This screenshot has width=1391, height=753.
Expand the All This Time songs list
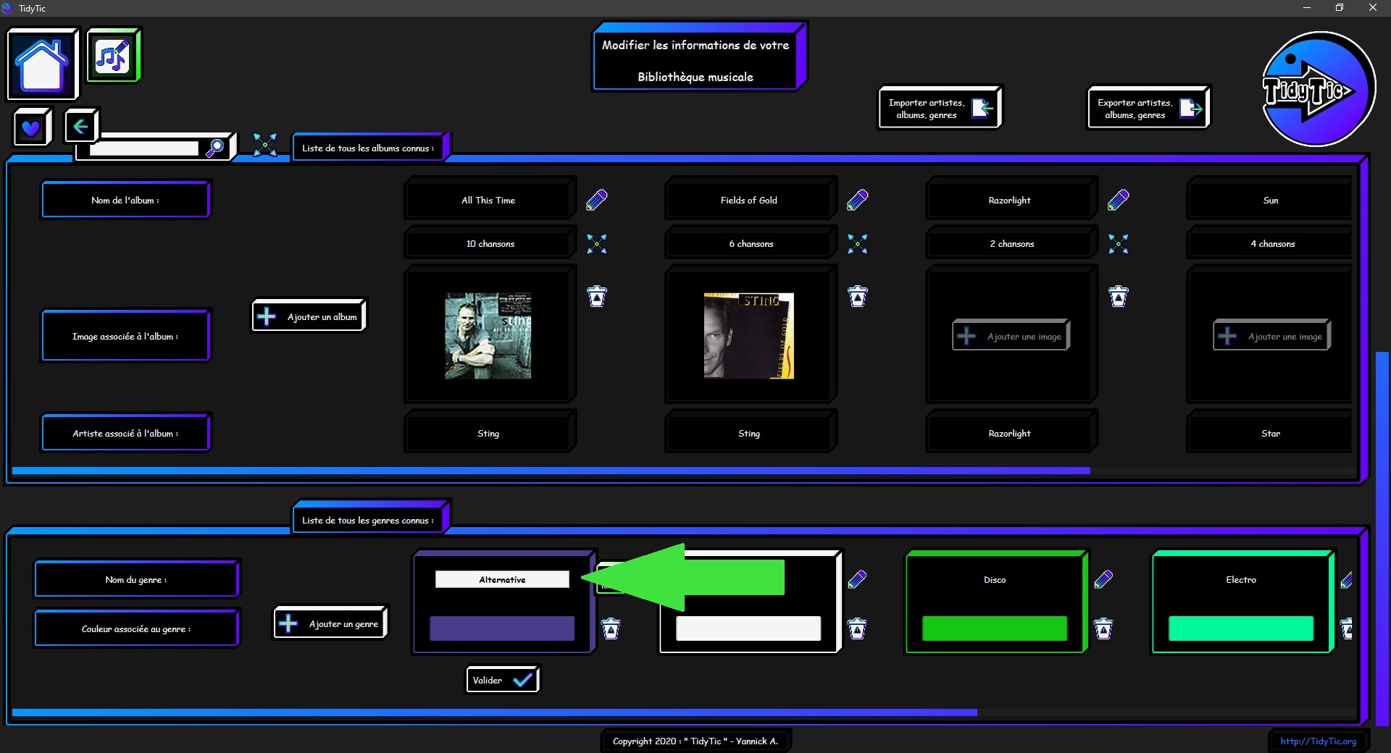pyautogui.click(x=596, y=244)
